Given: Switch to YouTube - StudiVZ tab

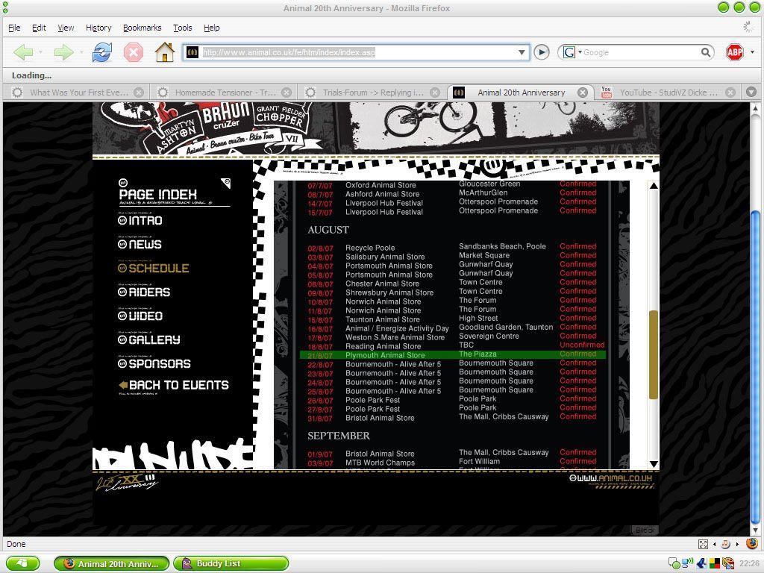Looking at the screenshot, I should pyautogui.click(x=668, y=92).
